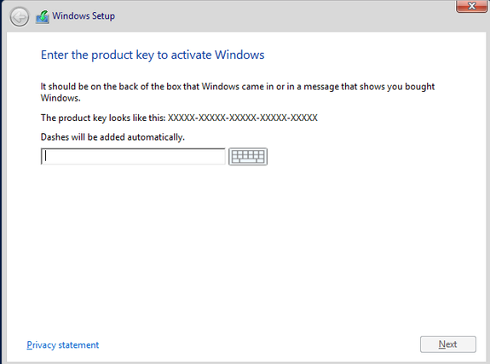
Task: Select the 'Enter the product key' heading
Action: click(x=153, y=55)
